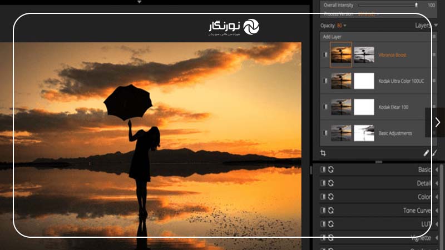Expand the Color panel arrow
The image size is (445, 250).
tap(437, 197)
